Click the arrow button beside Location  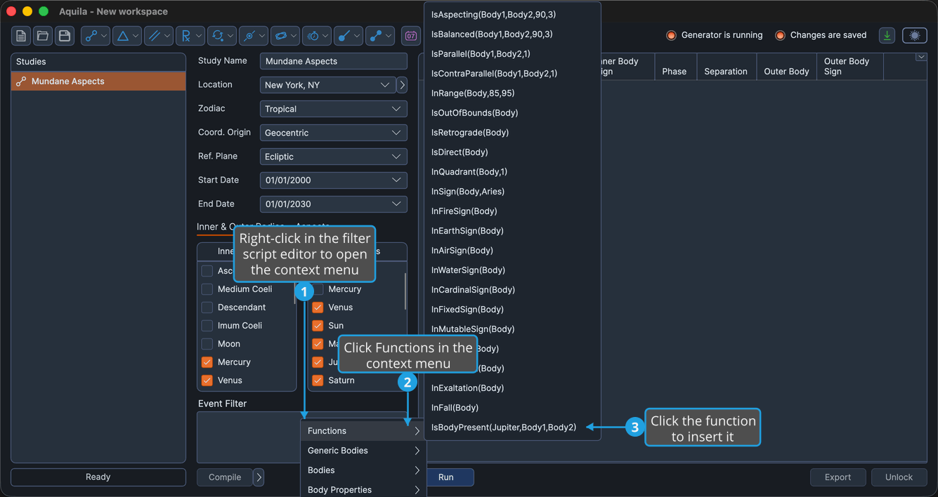tap(402, 85)
